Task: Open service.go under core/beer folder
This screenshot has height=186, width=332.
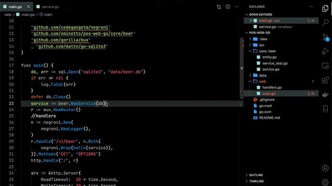Action: [x=271, y=69]
